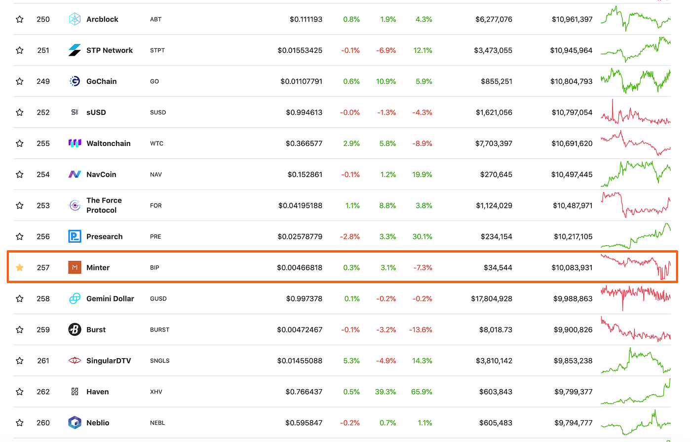This screenshot has height=442, width=691.
Task: Toggle favorite star for GoChain
Action: pos(20,81)
